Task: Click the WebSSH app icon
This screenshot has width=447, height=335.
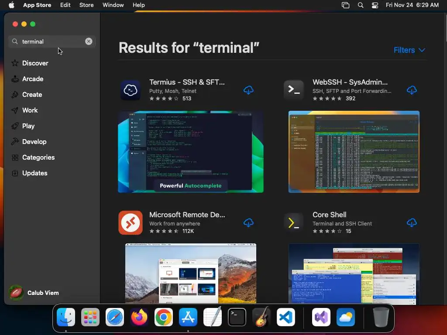Action: (x=294, y=90)
